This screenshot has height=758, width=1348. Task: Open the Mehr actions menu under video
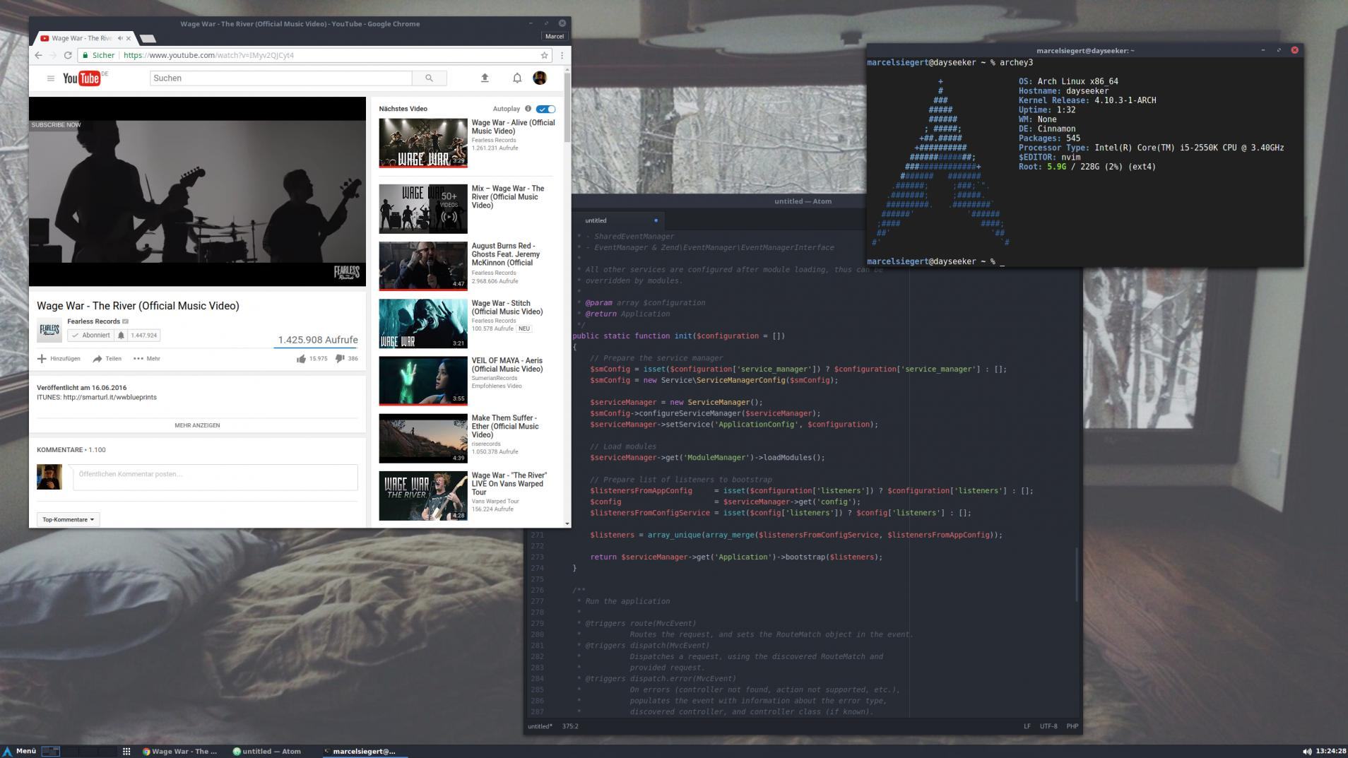coord(147,359)
